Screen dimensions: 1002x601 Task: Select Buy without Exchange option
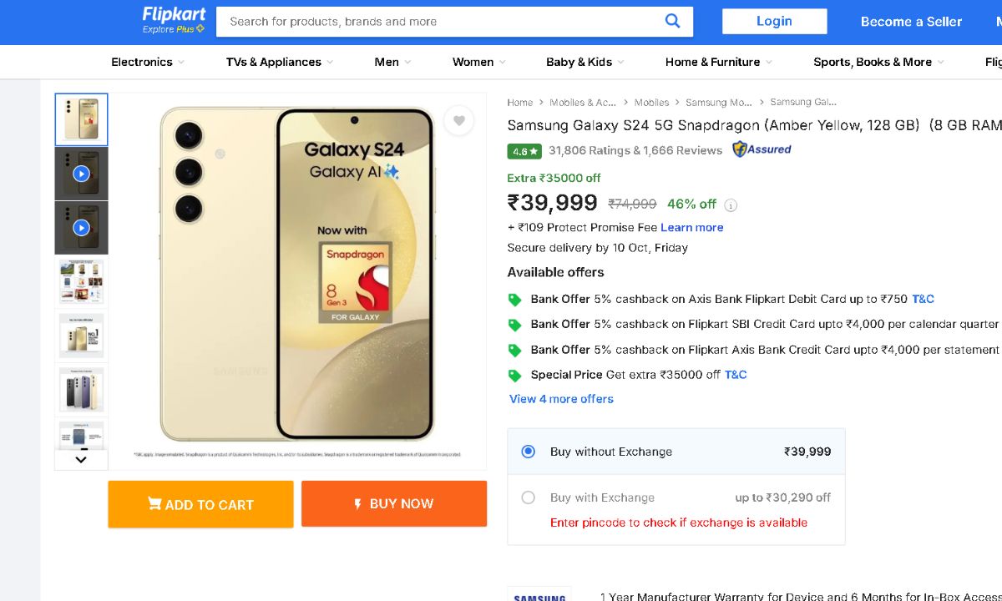(528, 452)
